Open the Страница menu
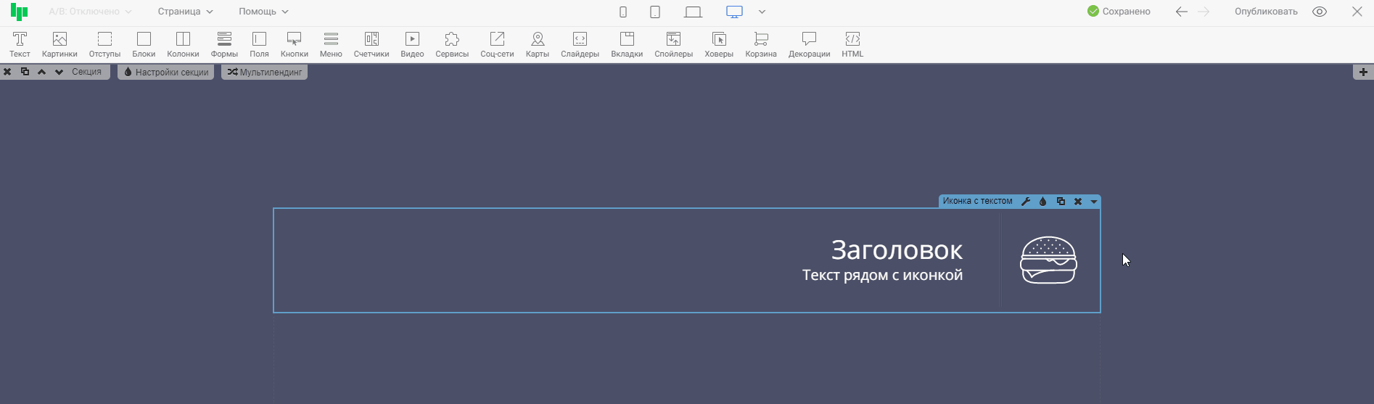The image size is (1374, 404). [x=185, y=12]
